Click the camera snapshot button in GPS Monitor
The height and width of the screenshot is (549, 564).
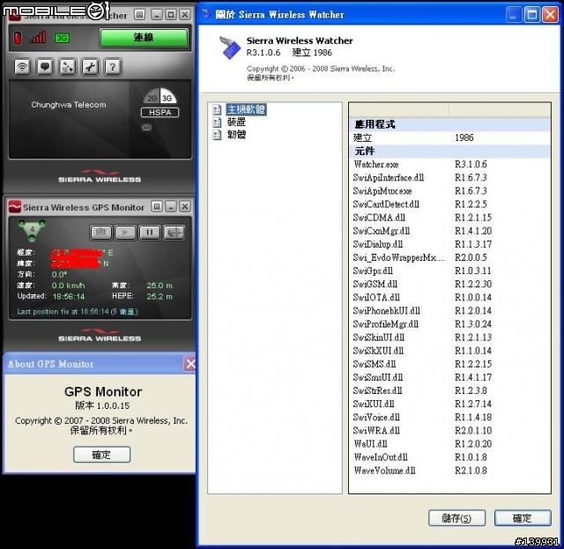(101, 233)
